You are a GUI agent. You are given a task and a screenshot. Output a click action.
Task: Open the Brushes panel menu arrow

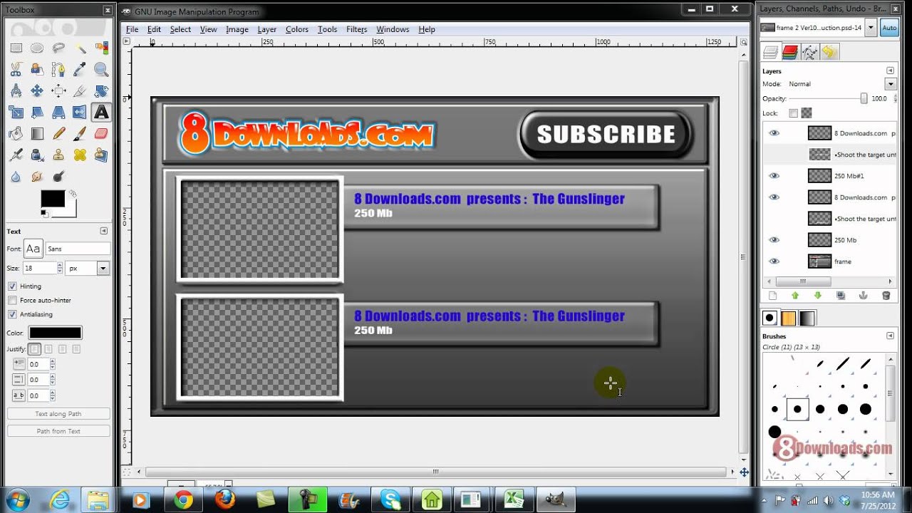tap(890, 336)
